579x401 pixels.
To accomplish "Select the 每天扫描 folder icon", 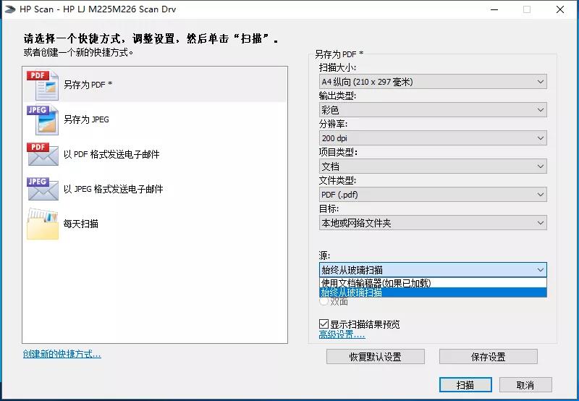I will tap(42, 224).
